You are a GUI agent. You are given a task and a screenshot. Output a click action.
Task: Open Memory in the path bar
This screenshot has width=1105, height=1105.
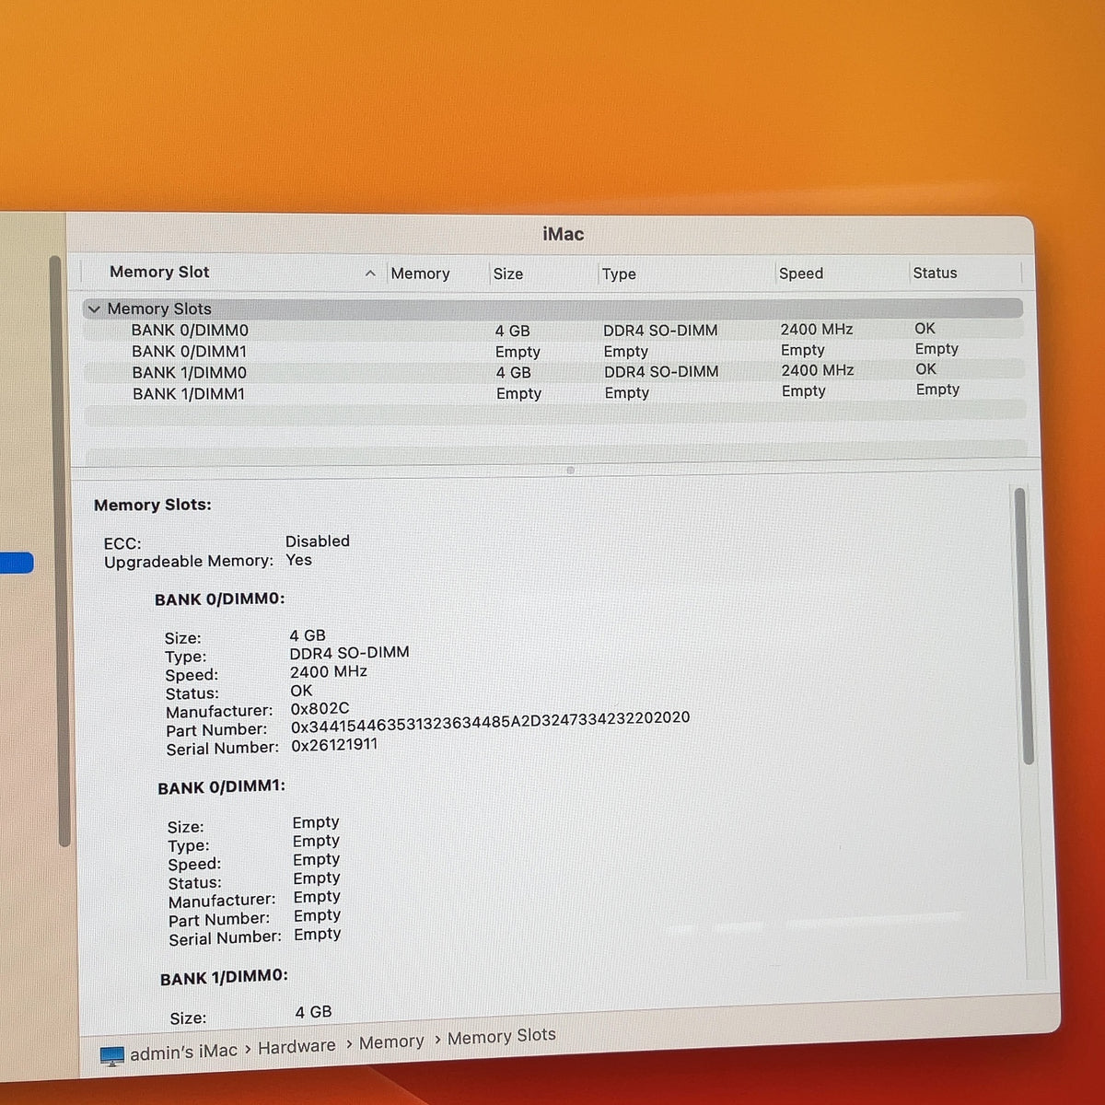pyautogui.click(x=391, y=1042)
